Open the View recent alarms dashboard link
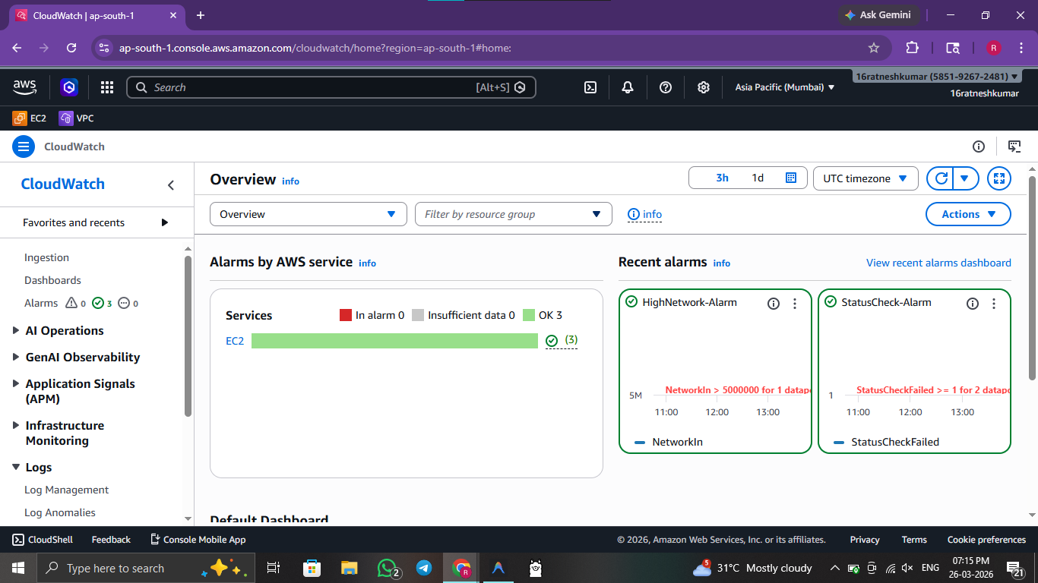This screenshot has width=1038, height=583. click(938, 263)
